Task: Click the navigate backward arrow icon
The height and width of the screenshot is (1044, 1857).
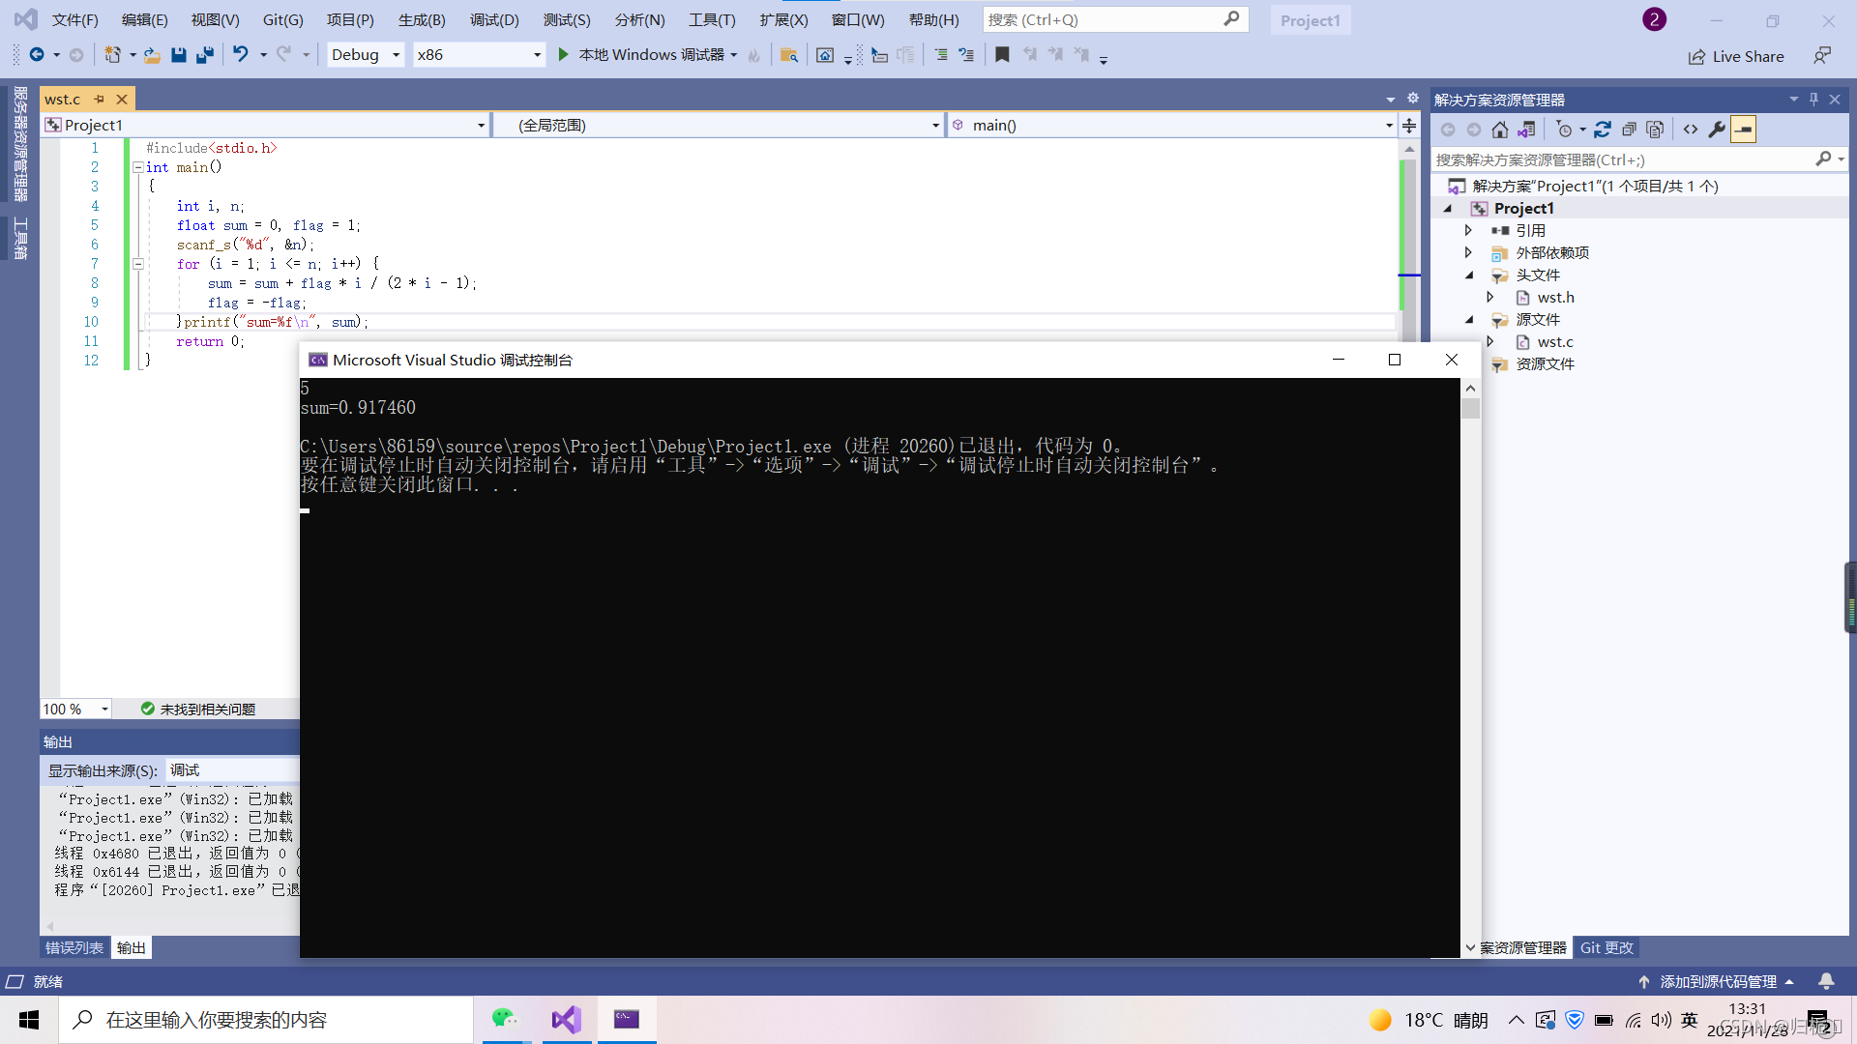Action: click(37, 55)
